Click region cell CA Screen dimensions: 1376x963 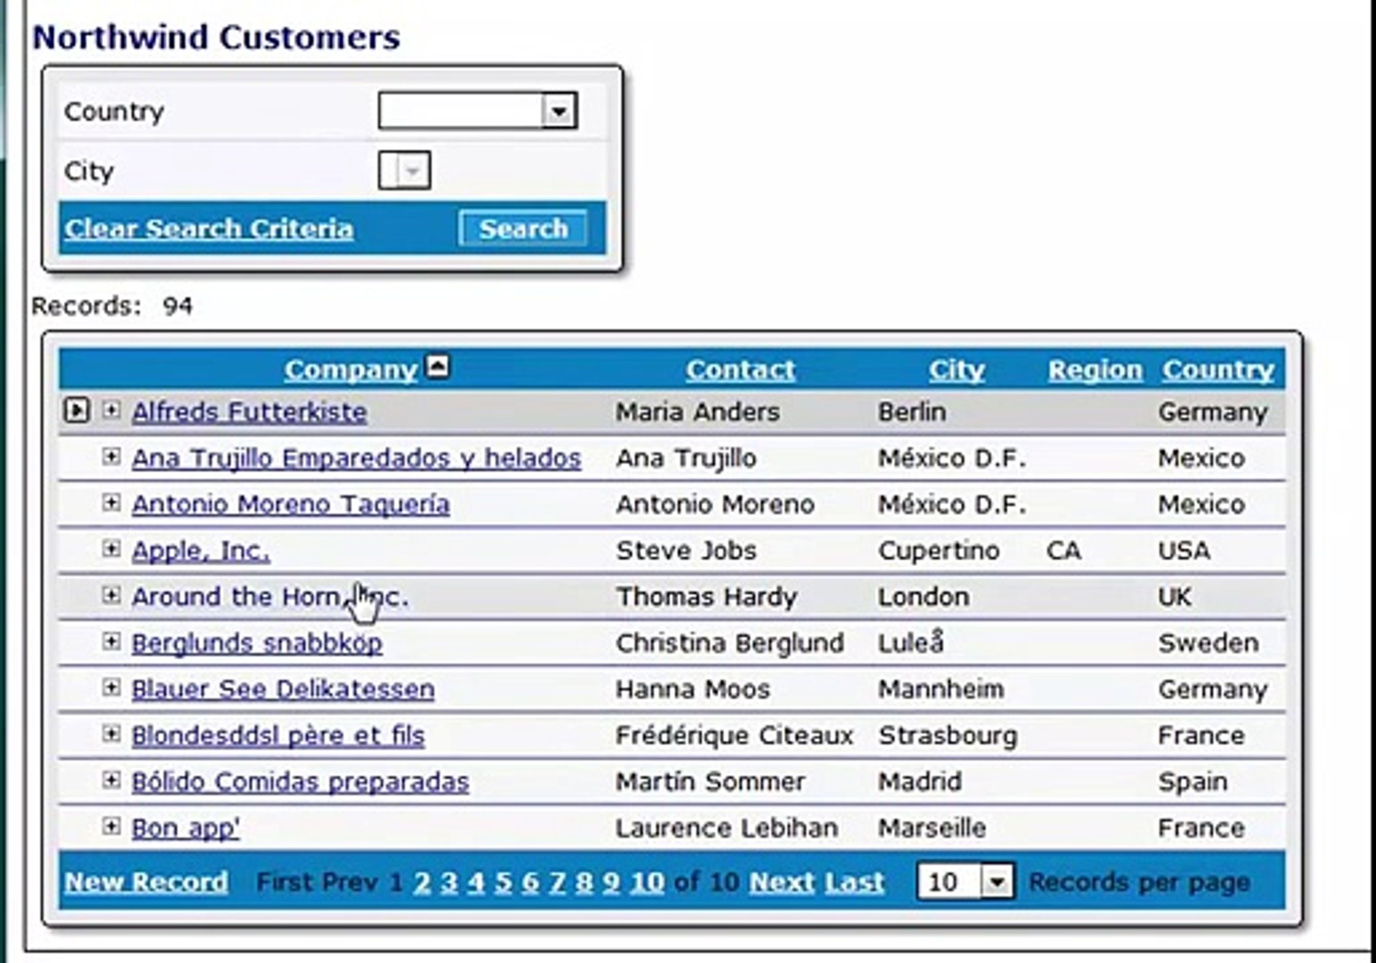click(1064, 550)
